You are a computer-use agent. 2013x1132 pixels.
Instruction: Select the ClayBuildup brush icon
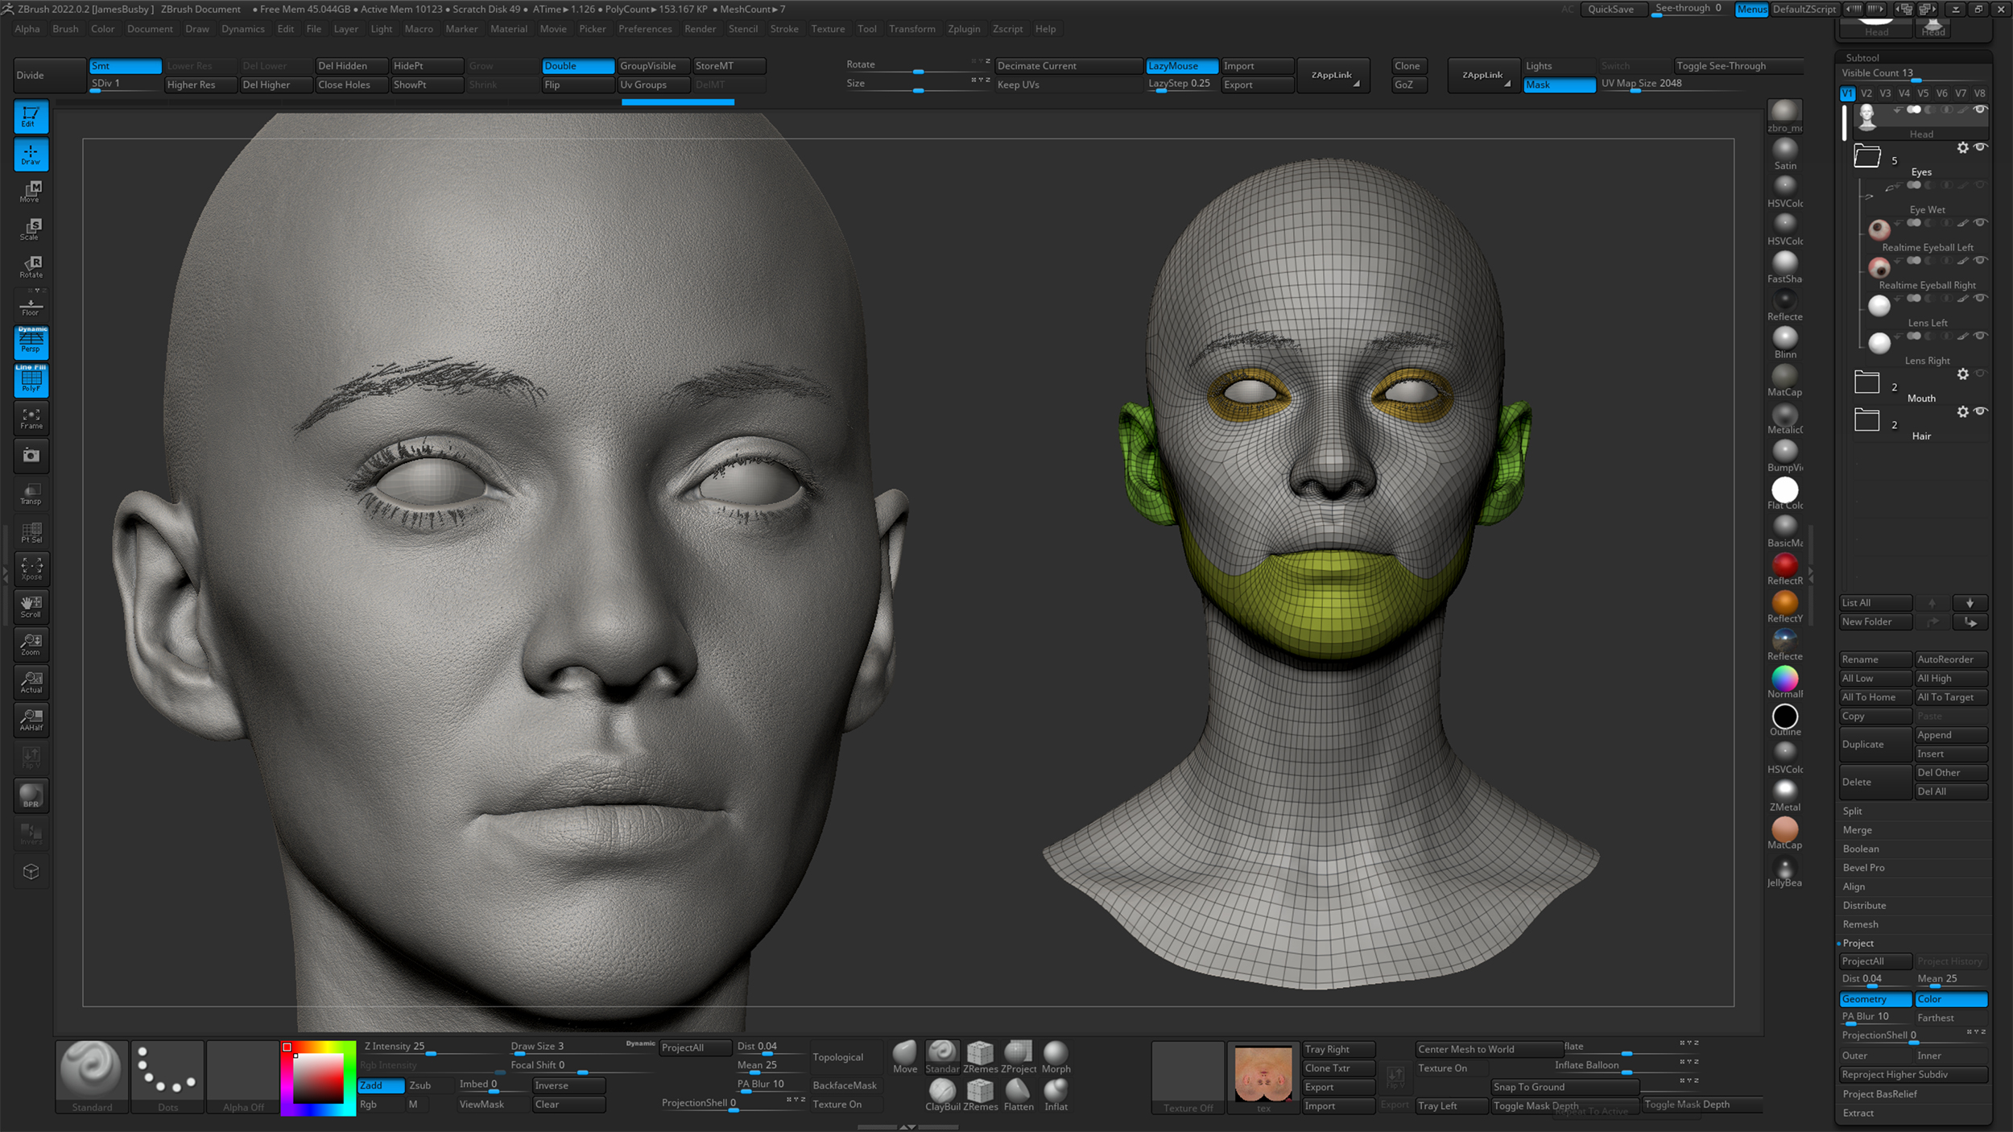click(x=941, y=1092)
